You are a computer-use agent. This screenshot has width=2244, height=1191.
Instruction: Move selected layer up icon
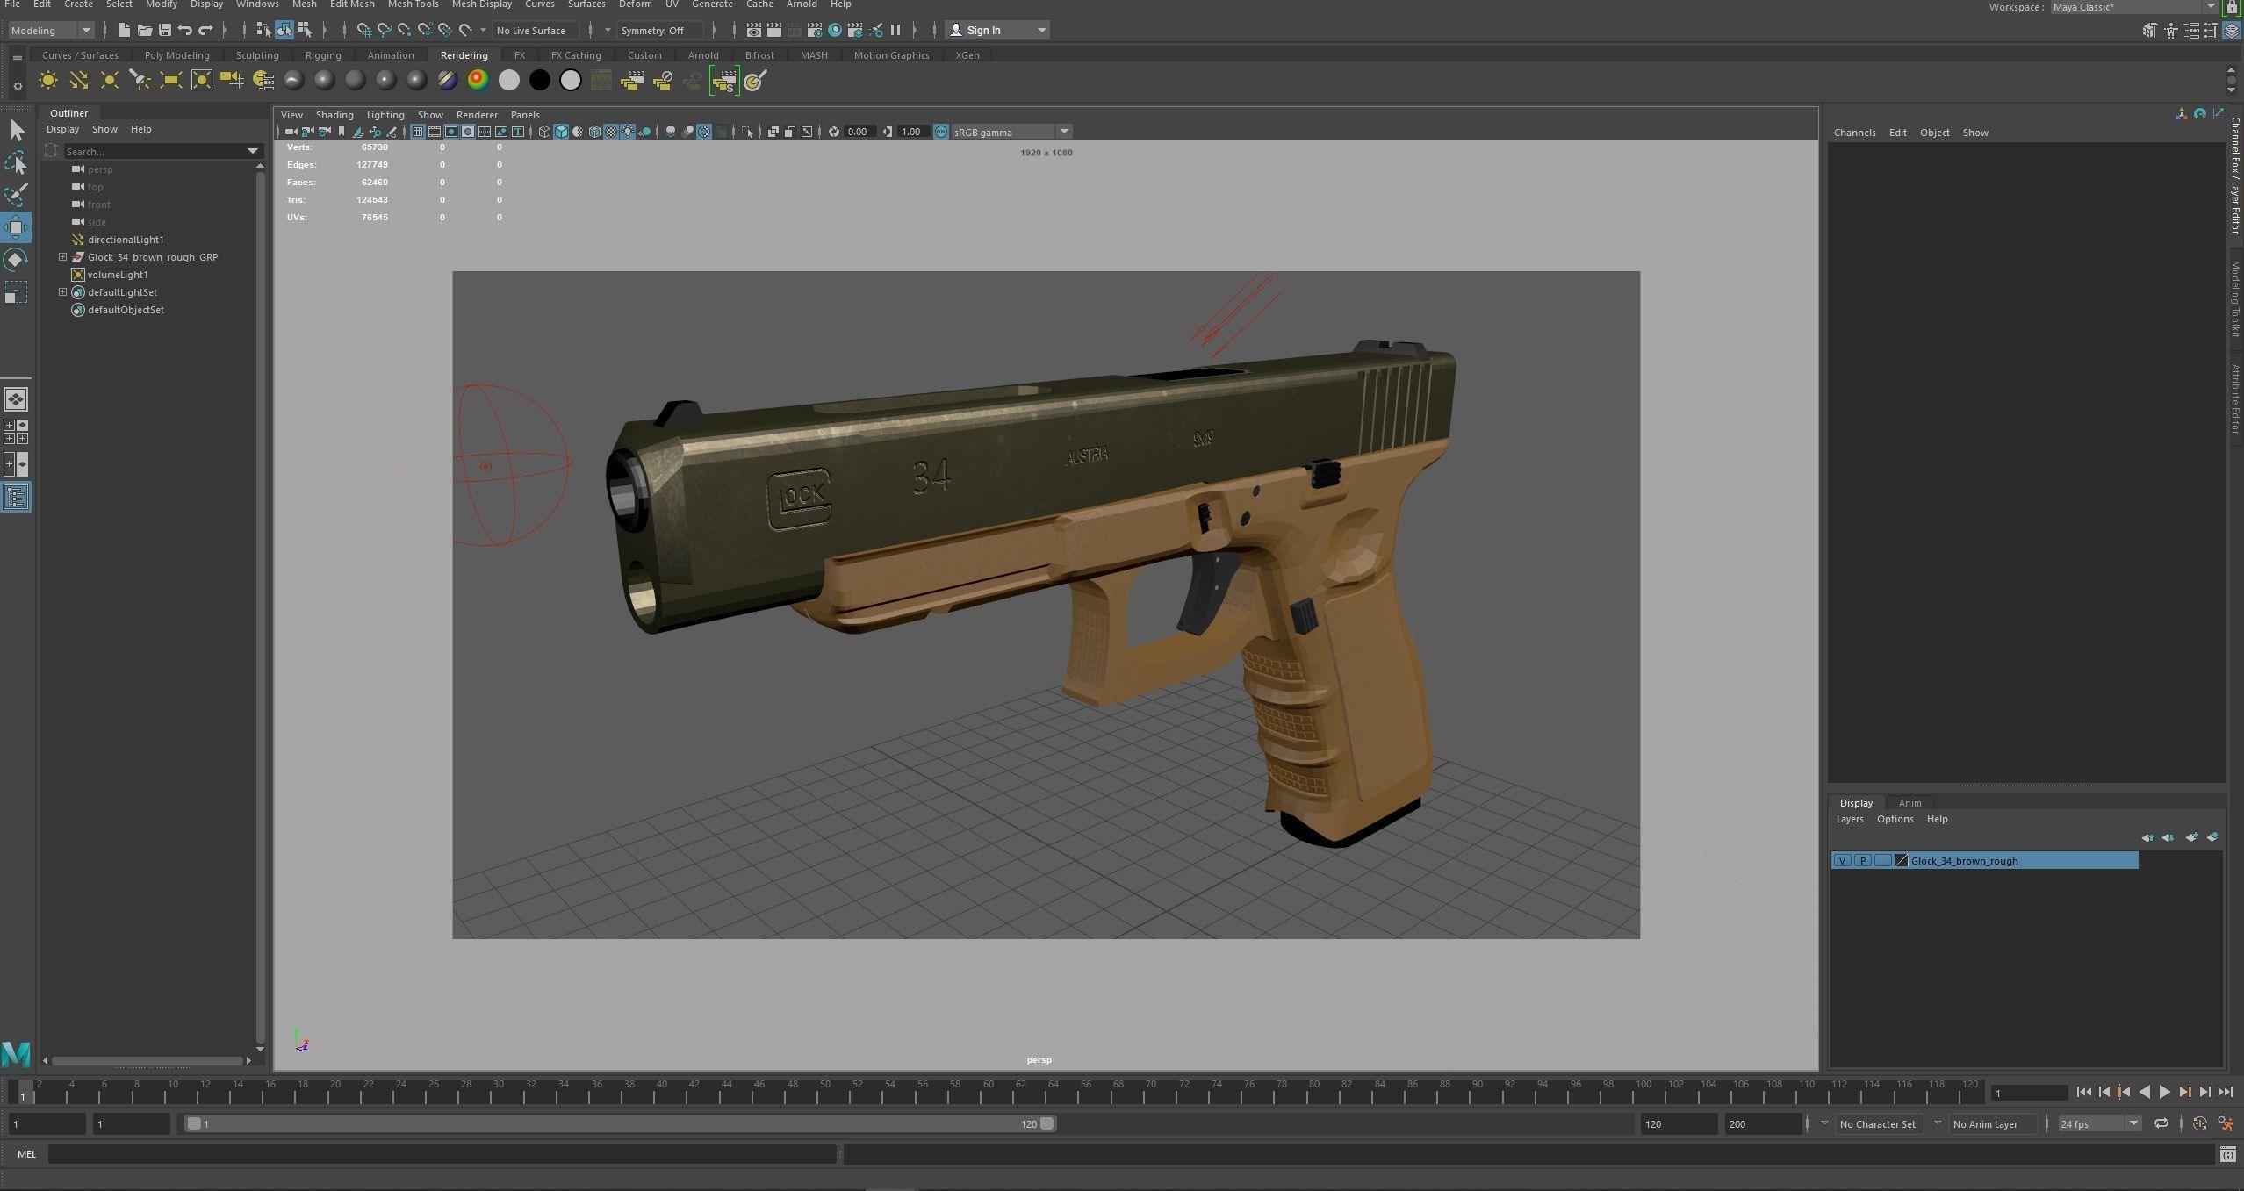coord(2147,837)
